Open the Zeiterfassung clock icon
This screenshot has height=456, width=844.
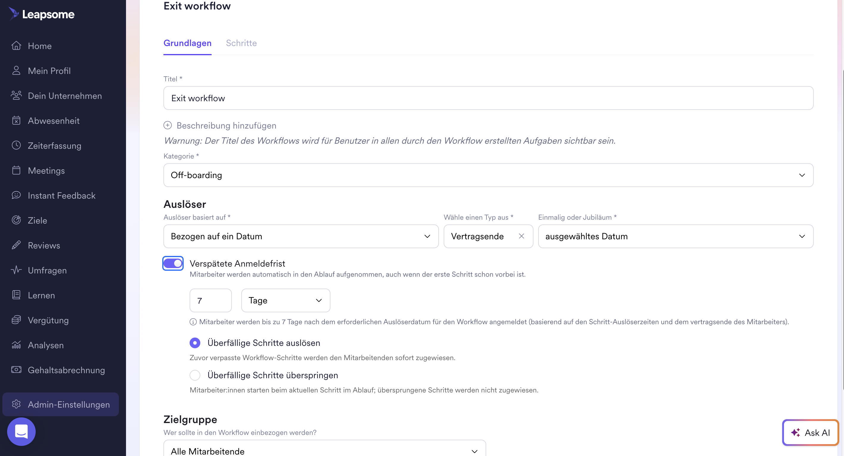(16, 145)
